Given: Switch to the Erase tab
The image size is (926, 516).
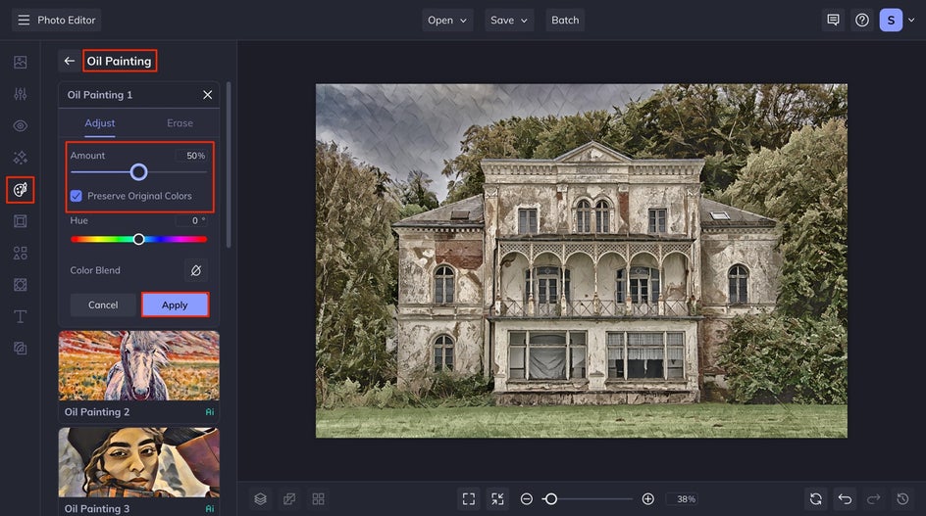Looking at the screenshot, I should point(180,122).
